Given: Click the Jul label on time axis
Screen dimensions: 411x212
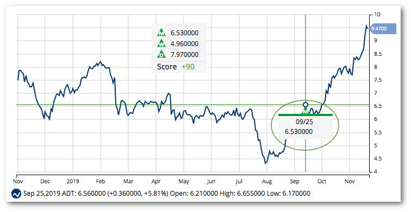Looking at the screenshot, I should tap(239, 182).
